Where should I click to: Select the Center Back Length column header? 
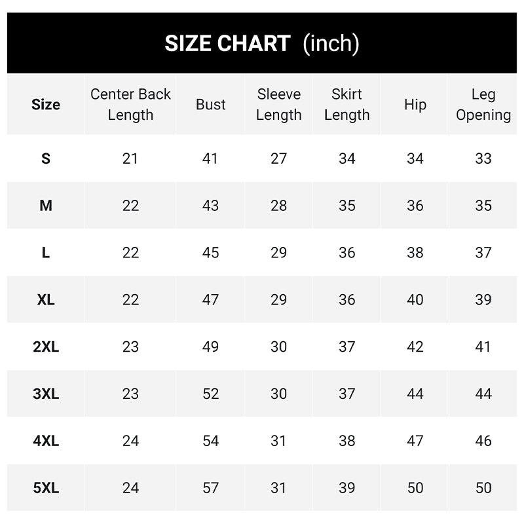click(x=130, y=105)
